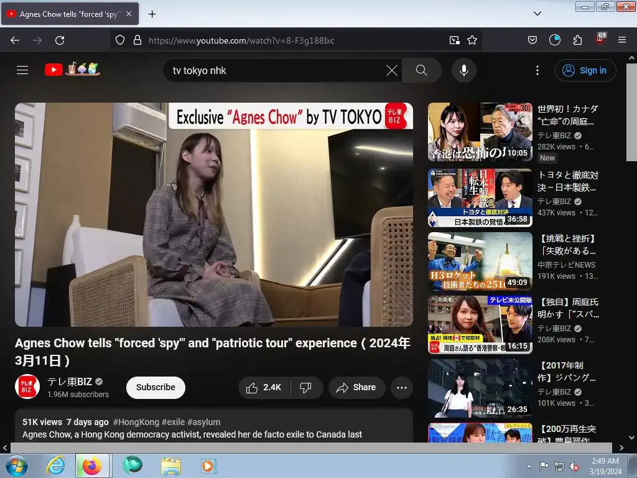637x478 pixels.
Task: Open video titled 世界初！カナダ
Action: (567, 115)
